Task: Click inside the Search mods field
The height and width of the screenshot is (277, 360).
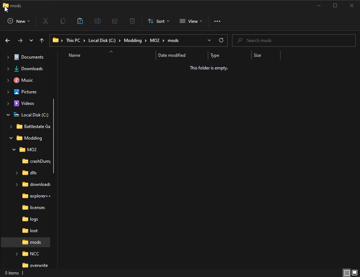Action: click(x=293, y=40)
